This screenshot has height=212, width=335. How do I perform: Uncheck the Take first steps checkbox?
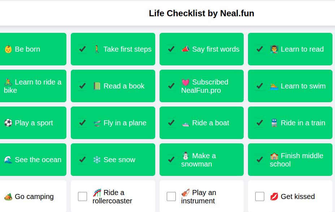(x=82, y=49)
